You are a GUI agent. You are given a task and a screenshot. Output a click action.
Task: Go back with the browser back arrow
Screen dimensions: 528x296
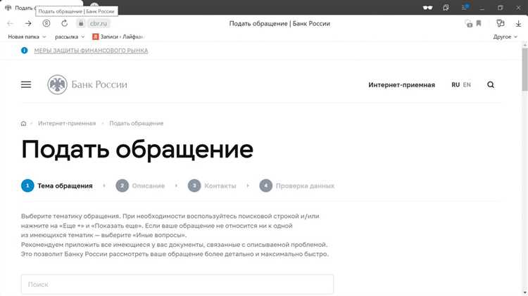(x=10, y=23)
